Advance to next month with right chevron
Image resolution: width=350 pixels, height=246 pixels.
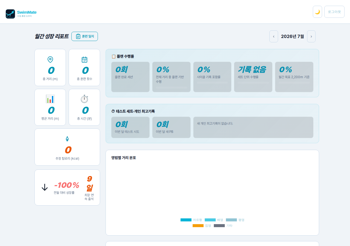[x=311, y=36]
